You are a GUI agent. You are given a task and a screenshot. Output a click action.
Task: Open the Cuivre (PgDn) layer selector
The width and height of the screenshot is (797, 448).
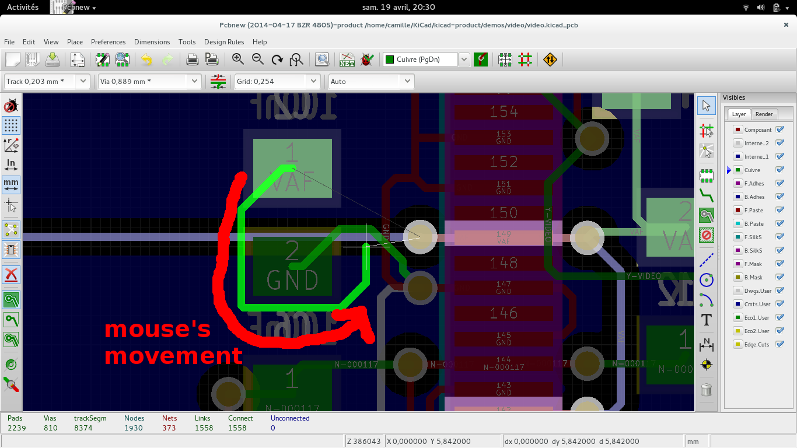[464, 60]
